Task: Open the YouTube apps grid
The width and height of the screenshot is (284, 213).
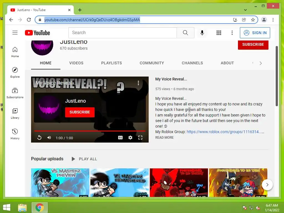Action: pos(219,33)
